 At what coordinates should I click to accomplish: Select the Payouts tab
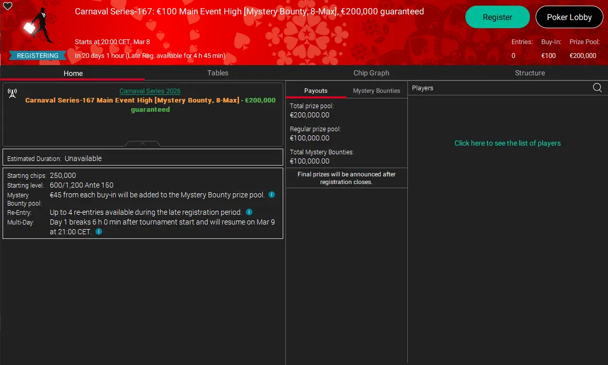click(x=316, y=91)
